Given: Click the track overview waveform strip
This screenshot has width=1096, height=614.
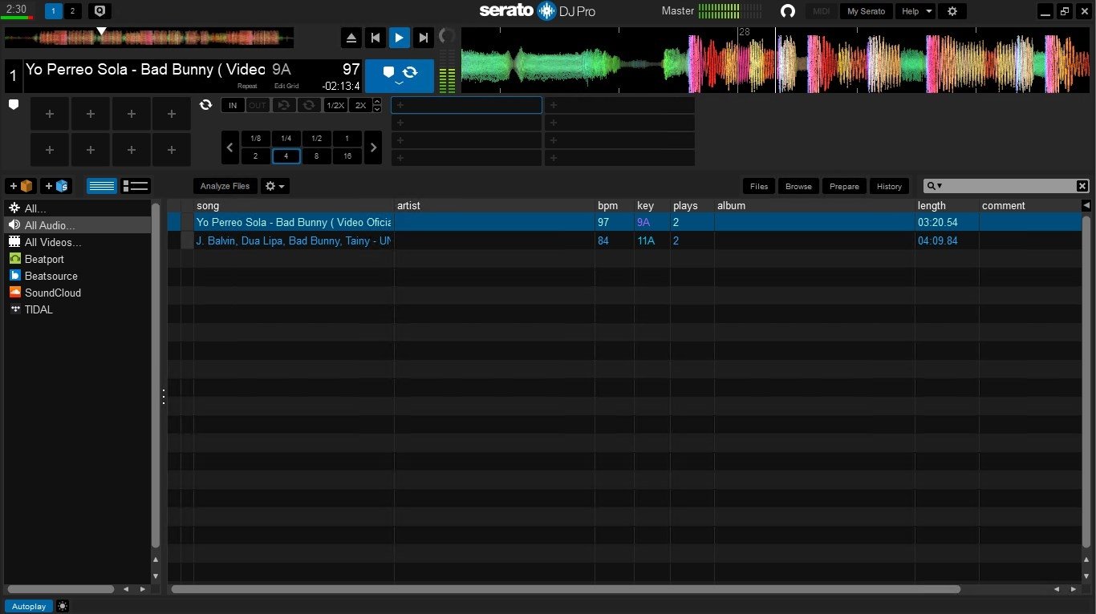Looking at the screenshot, I should [149, 37].
